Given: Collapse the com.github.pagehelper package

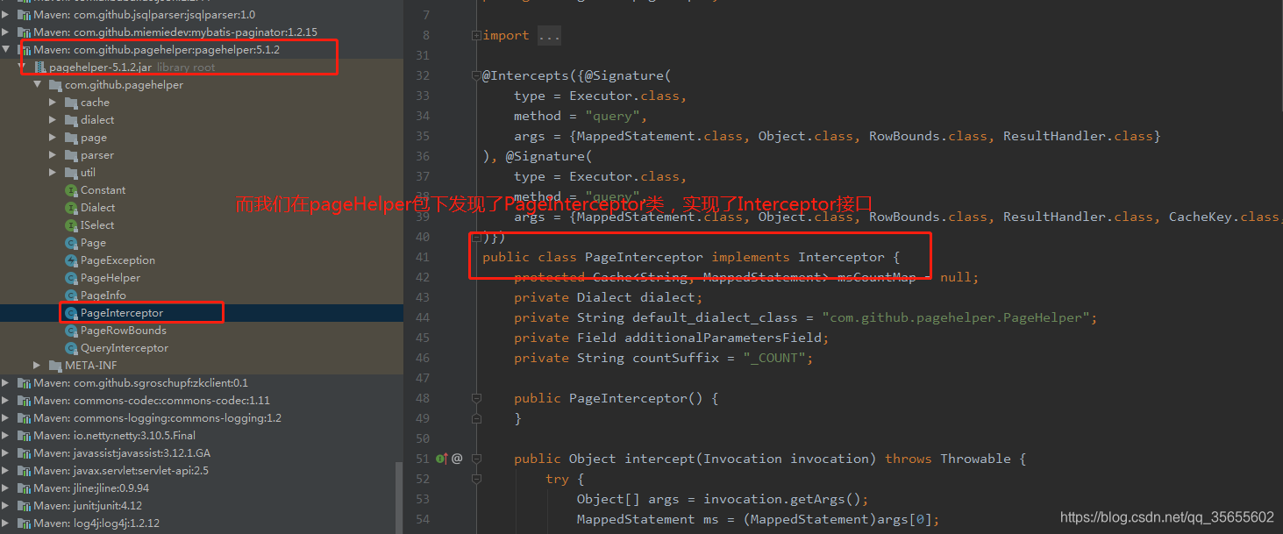Looking at the screenshot, I should [x=38, y=85].
